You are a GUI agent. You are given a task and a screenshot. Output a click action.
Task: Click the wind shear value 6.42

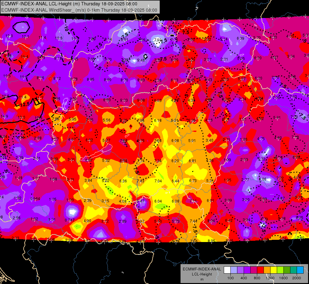click(229, 220)
